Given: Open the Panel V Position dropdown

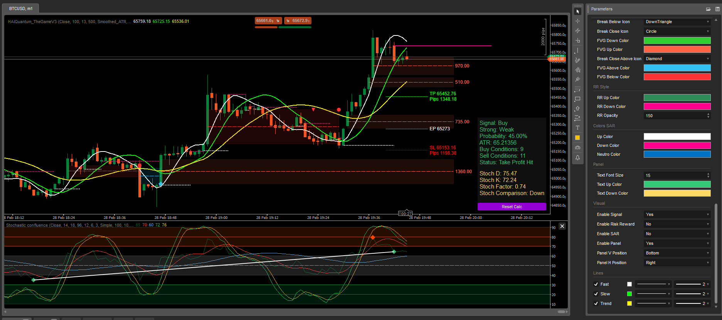Looking at the screenshot, I should tap(677, 253).
